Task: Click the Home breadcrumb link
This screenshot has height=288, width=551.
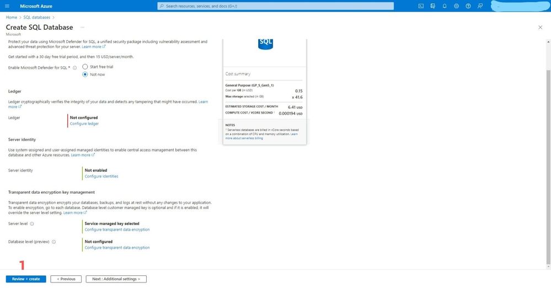Action: [x=11, y=17]
